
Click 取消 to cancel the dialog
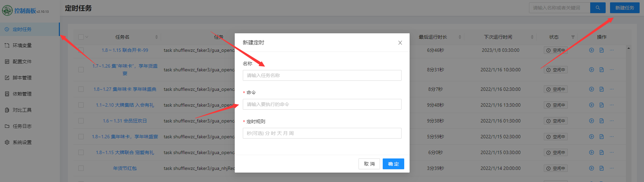point(369,164)
